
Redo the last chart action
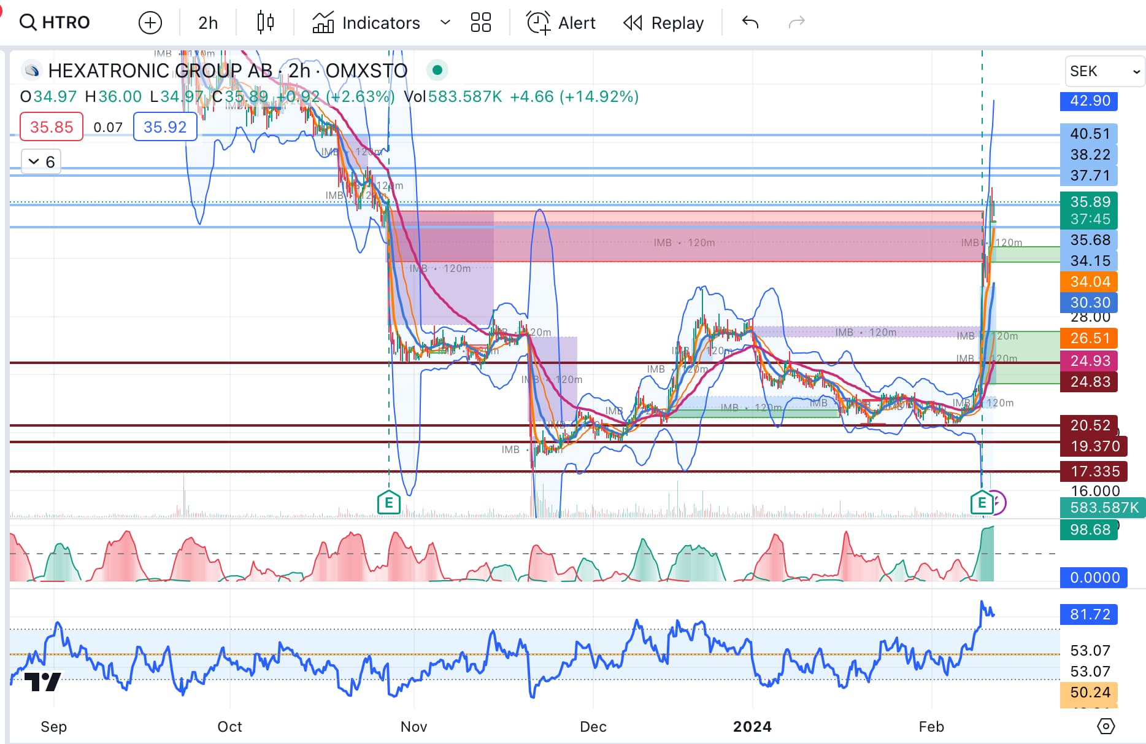point(796,23)
